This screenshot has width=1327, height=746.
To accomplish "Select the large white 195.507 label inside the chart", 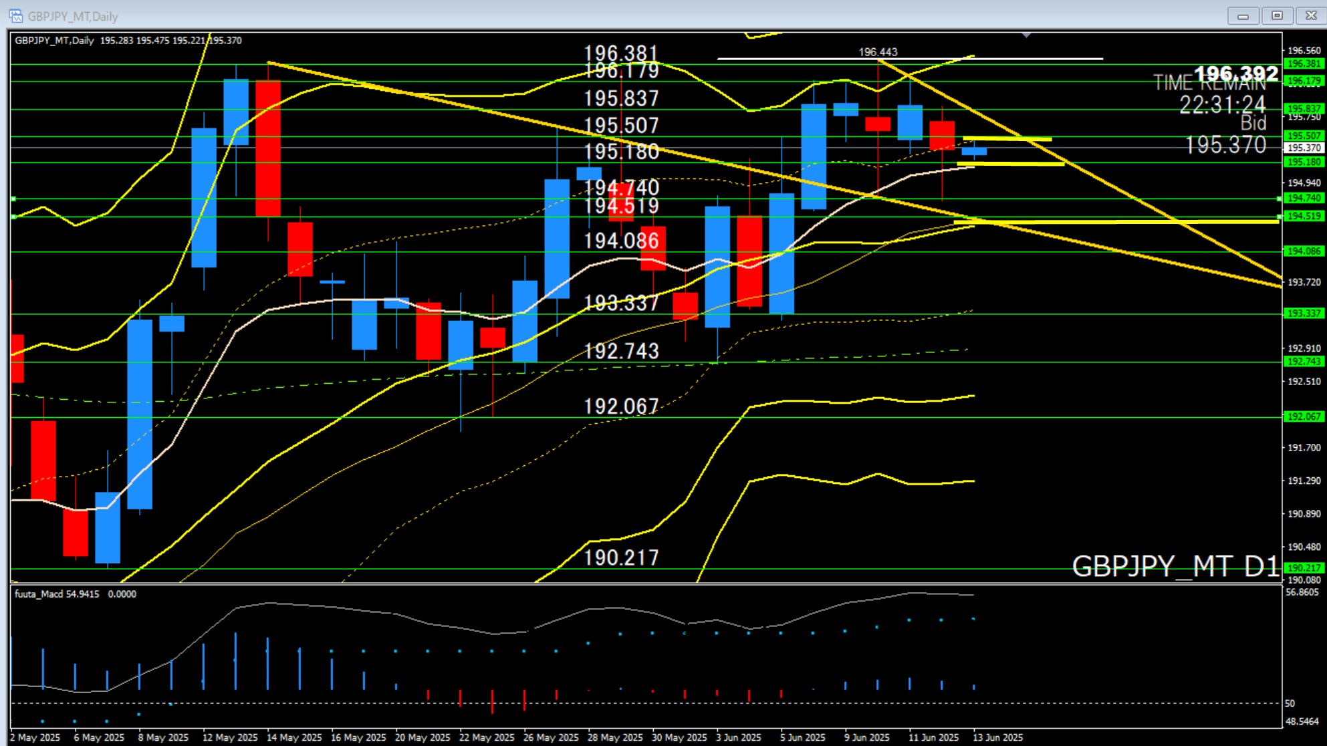I will [x=621, y=125].
